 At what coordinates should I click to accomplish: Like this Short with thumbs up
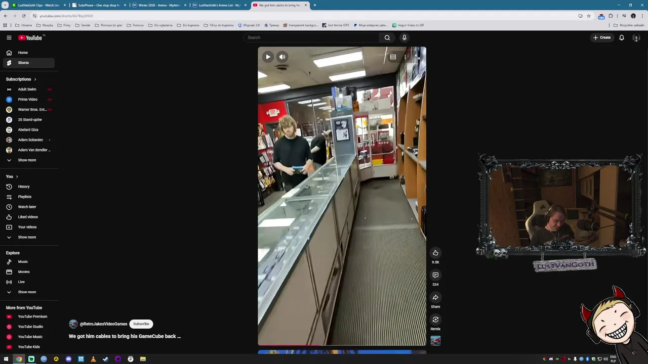pos(435,253)
